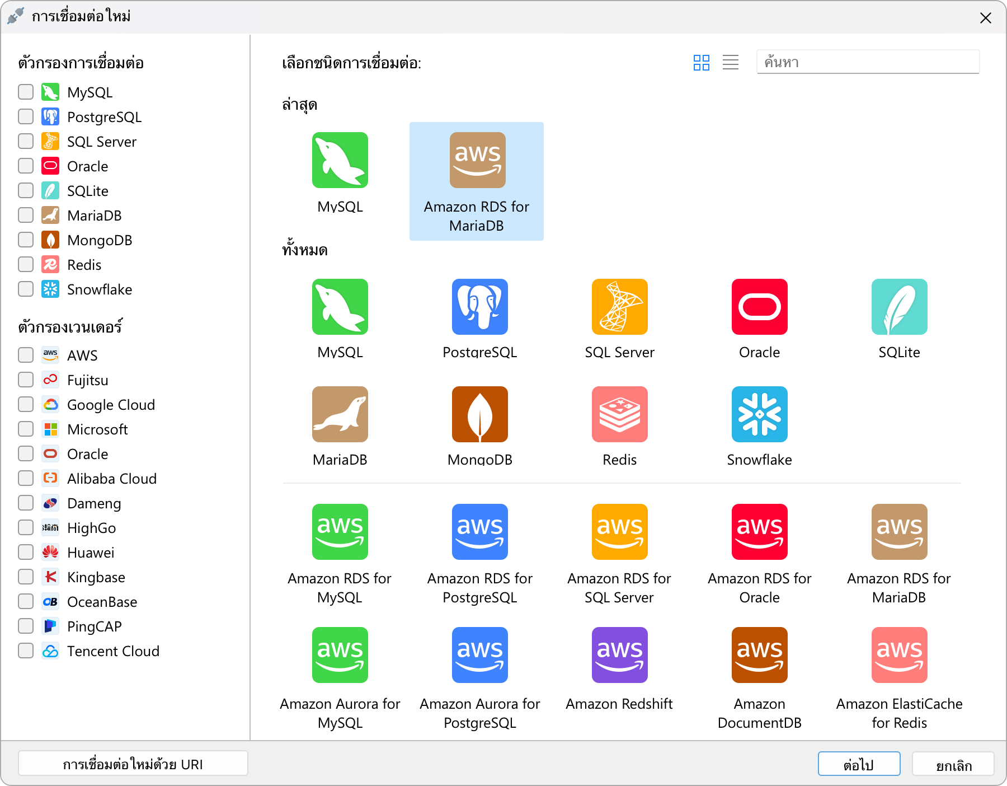Viewport: 1007px width, 786px height.
Task: Toggle Snowflake connection filter checkbox
Action: 26,289
